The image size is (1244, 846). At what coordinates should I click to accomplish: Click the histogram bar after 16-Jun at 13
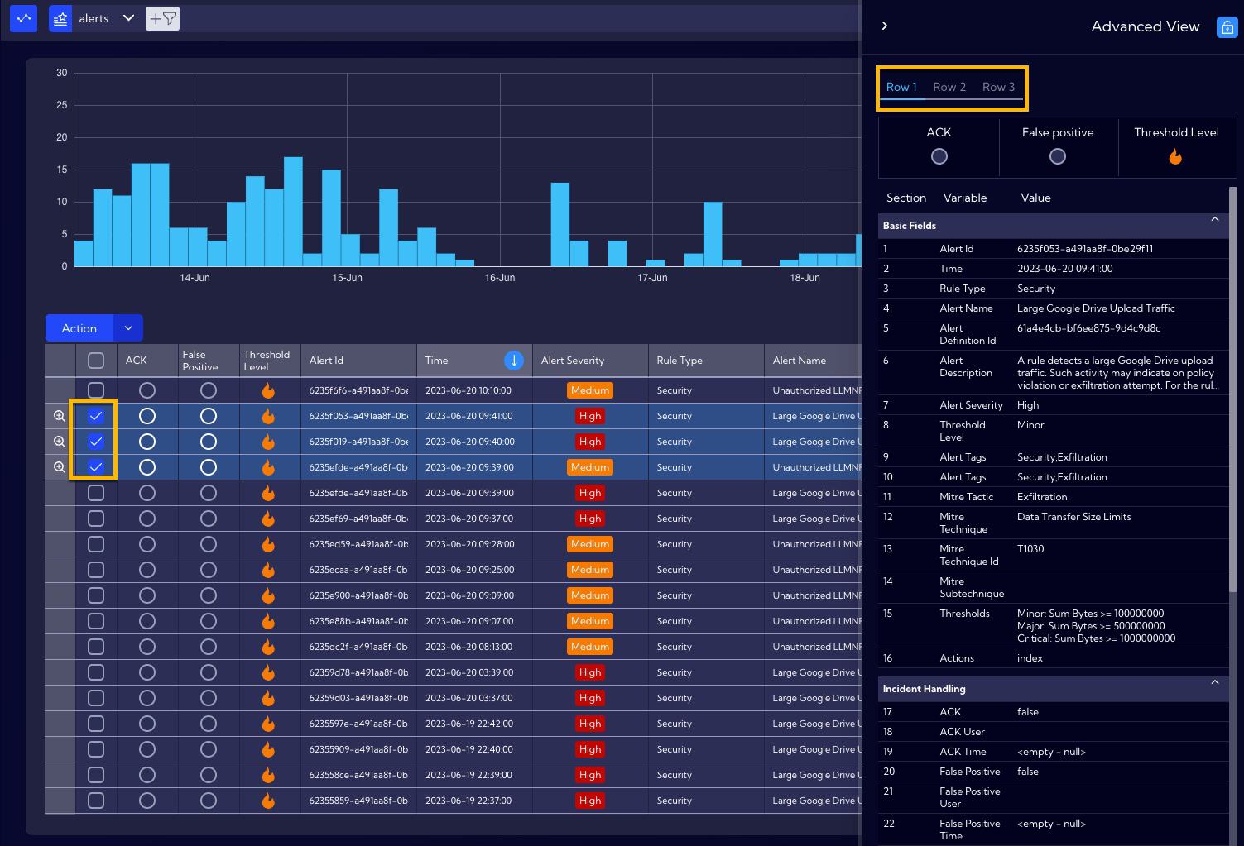(560, 224)
